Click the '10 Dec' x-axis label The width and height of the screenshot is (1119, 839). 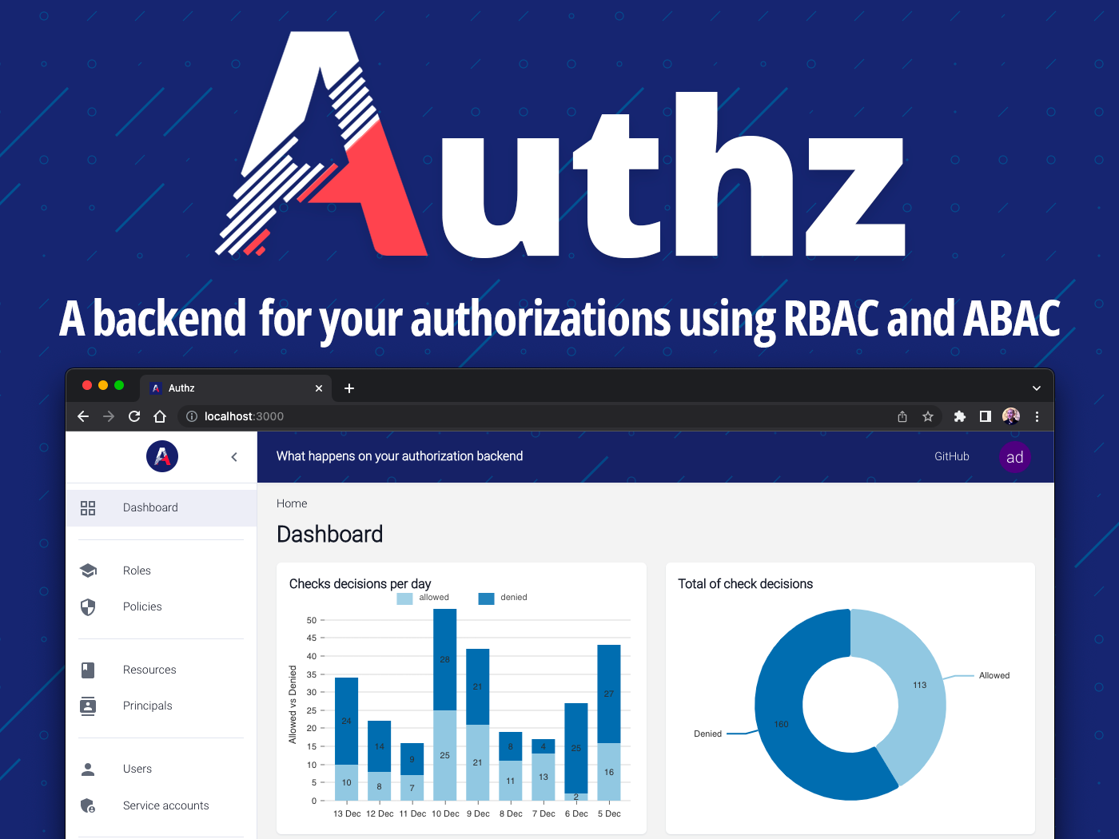point(445,814)
